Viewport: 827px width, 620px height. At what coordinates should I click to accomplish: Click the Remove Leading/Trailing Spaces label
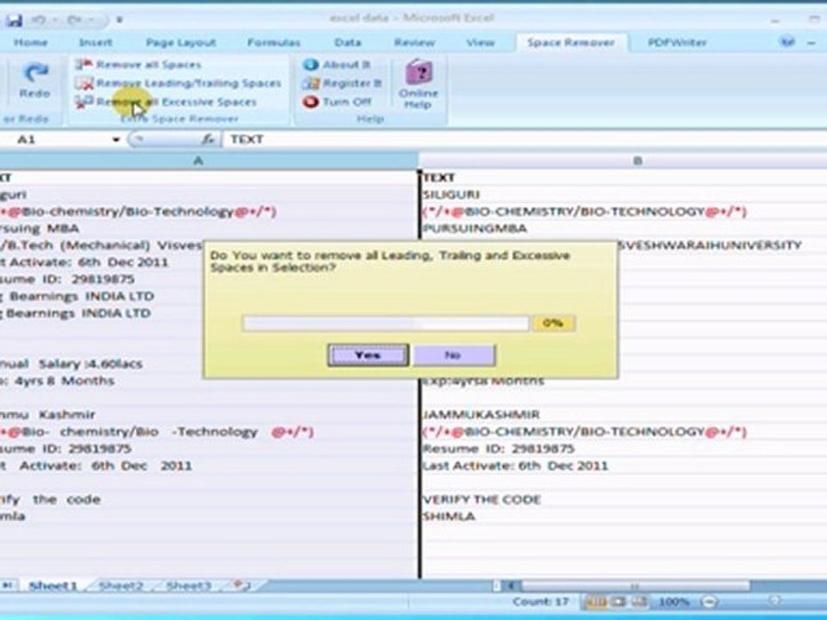click(x=189, y=83)
